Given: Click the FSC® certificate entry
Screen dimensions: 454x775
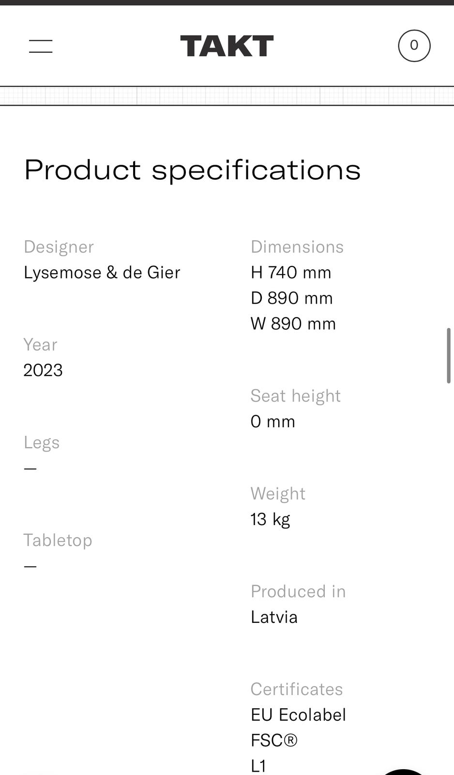Looking at the screenshot, I should click(x=274, y=741).
